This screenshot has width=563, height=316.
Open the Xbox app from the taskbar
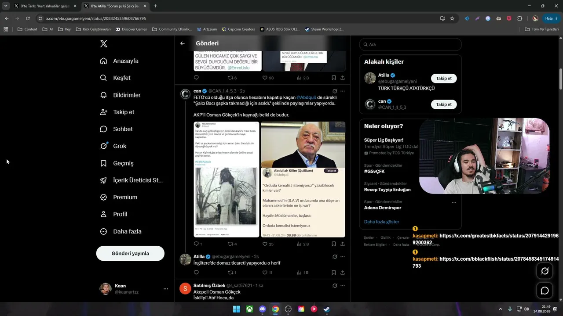(249, 309)
